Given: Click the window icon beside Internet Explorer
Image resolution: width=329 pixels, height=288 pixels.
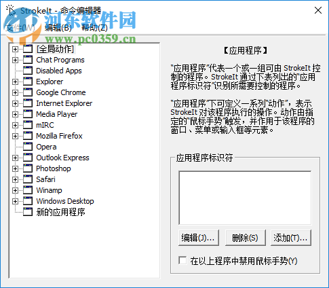Looking at the screenshot, I should 28,103.
